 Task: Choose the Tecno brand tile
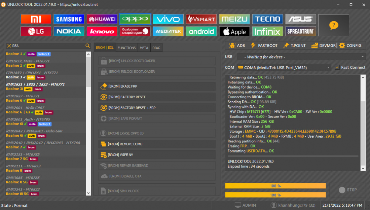click(268, 19)
